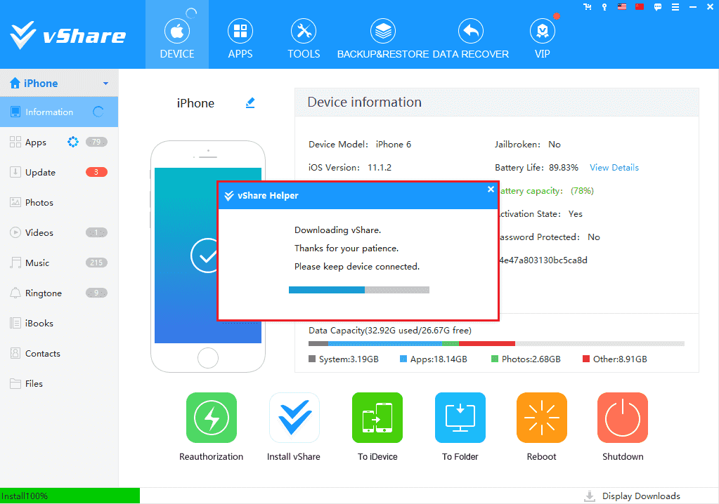This screenshot has width=719, height=504.
Task: Click the Update badge showing 3
Action: (96, 172)
